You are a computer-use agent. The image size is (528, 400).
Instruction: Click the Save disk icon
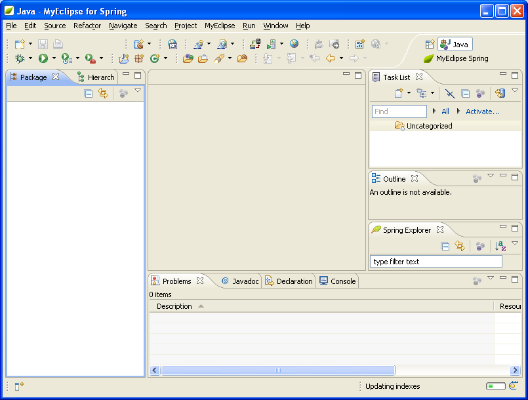43,44
